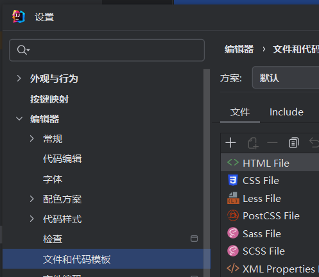Viewport: 319px width, 277px height.
Task: Click the SCSS File pink icon
Action: pos(233,251)
